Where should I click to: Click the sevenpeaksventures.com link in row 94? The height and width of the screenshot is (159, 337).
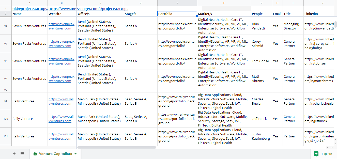point(62,26)
